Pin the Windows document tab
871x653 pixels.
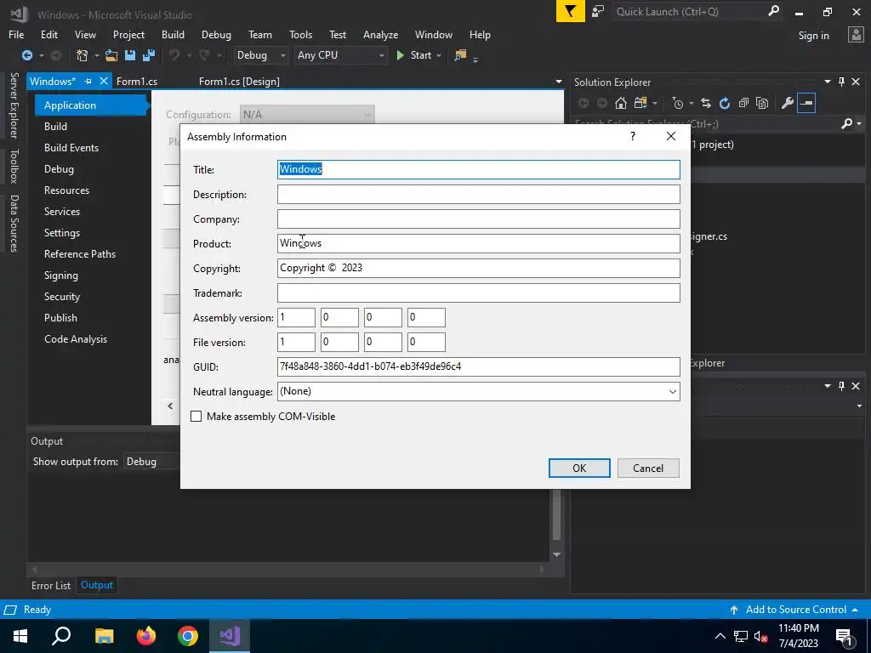click(x=88, y=81)
